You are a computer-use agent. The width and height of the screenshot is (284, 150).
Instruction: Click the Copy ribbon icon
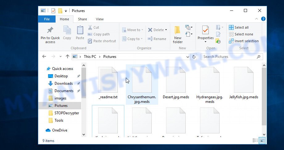(67, 30)
